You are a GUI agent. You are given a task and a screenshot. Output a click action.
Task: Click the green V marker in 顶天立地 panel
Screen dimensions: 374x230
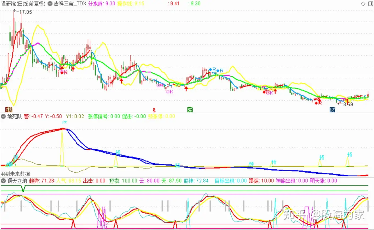pos(23,188)
